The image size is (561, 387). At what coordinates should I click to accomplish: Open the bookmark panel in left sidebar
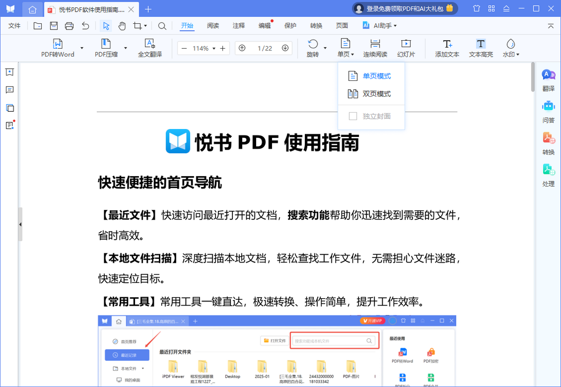tap(9, 72)
